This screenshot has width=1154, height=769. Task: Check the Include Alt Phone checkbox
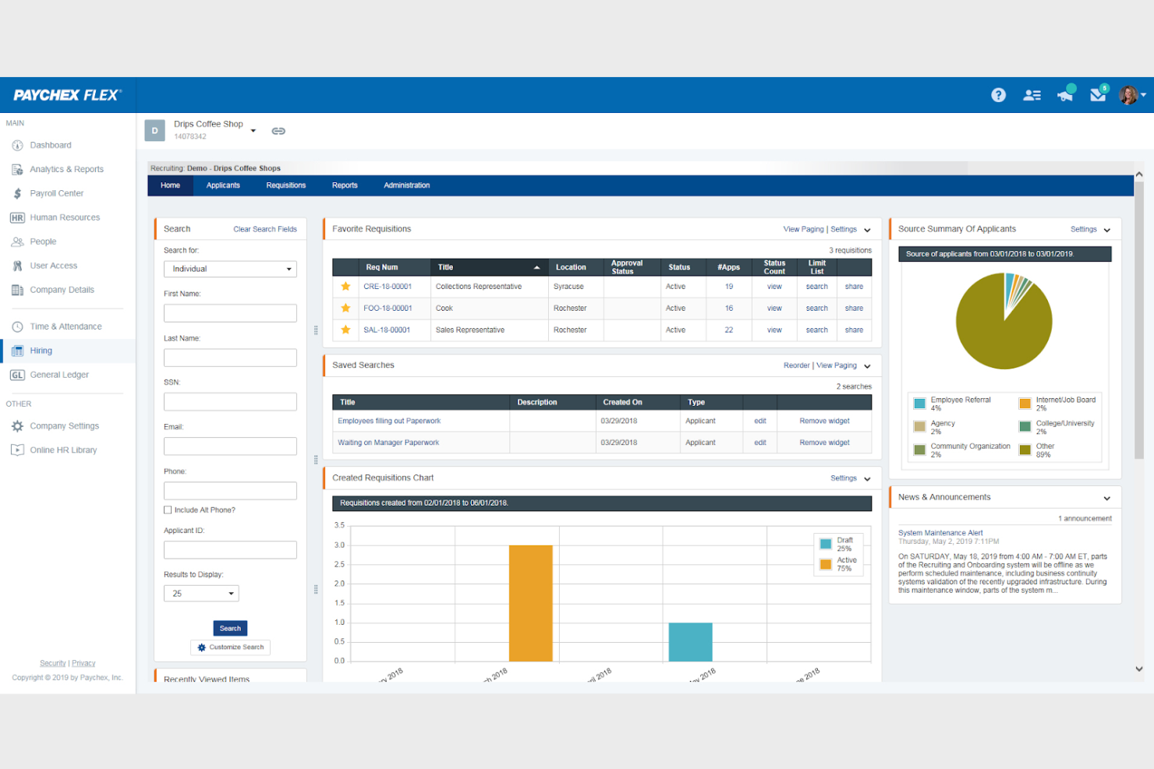coord(168,510)
